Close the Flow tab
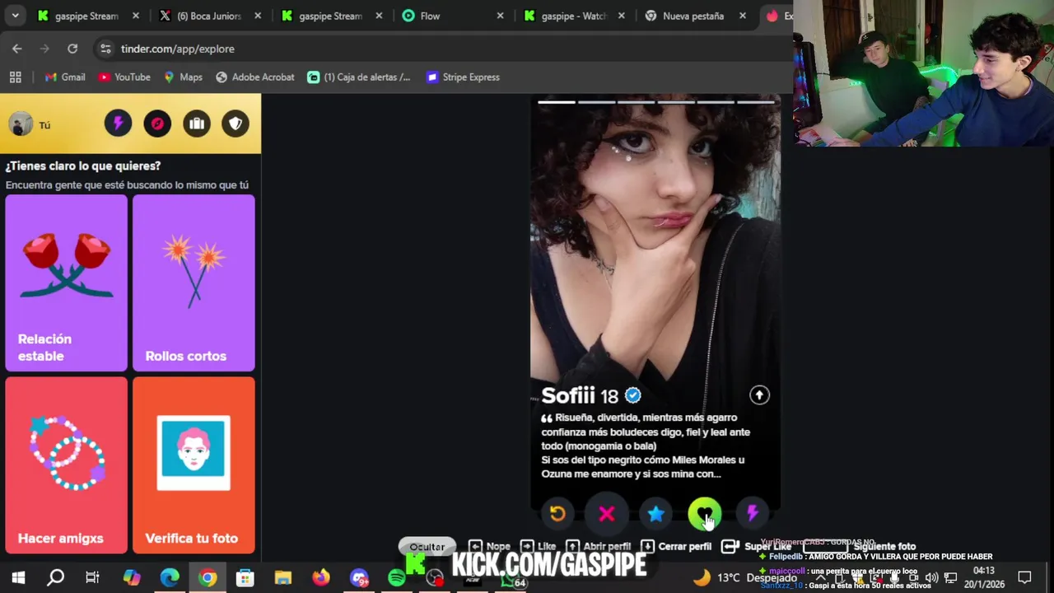The height and width of the screenshot is (593, 1054). pyautogui.click(x=500, y=16)
